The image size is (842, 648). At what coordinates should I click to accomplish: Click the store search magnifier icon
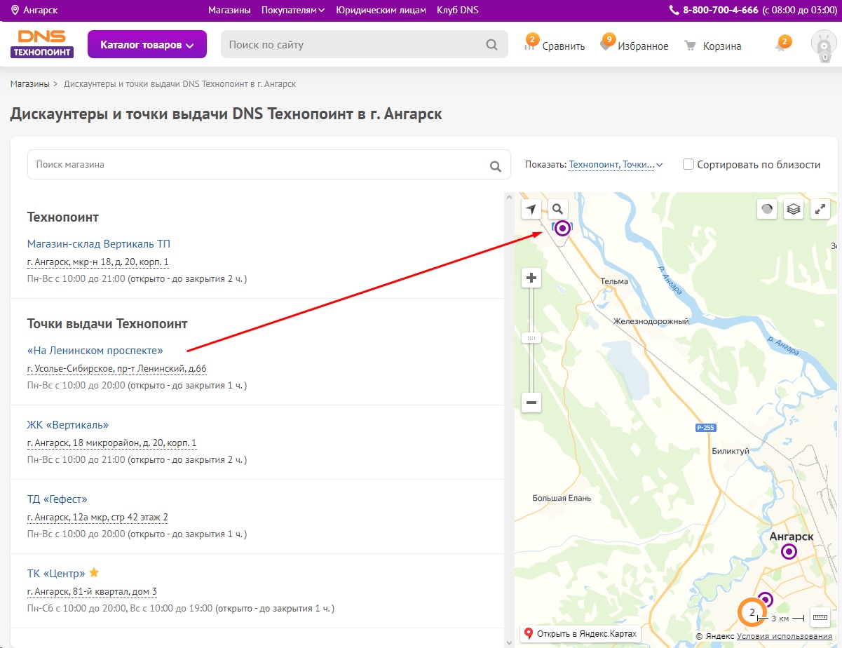(x=496, y=166)
